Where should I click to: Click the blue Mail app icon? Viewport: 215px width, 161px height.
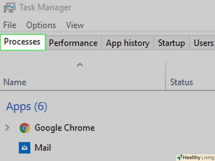pos(24,148)
